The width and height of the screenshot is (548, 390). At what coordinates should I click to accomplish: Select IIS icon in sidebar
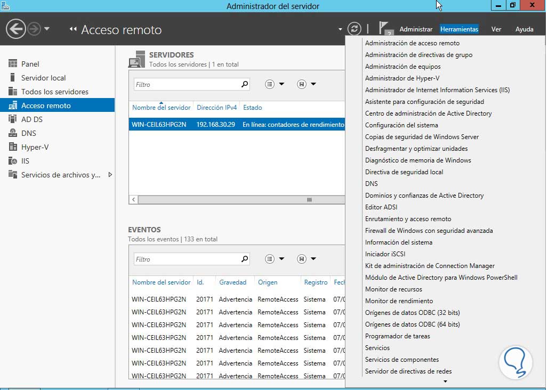pos(13,160)
